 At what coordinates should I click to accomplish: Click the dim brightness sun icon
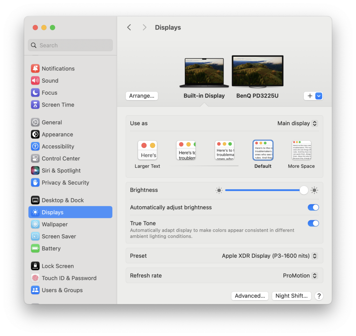click(219, 190)
